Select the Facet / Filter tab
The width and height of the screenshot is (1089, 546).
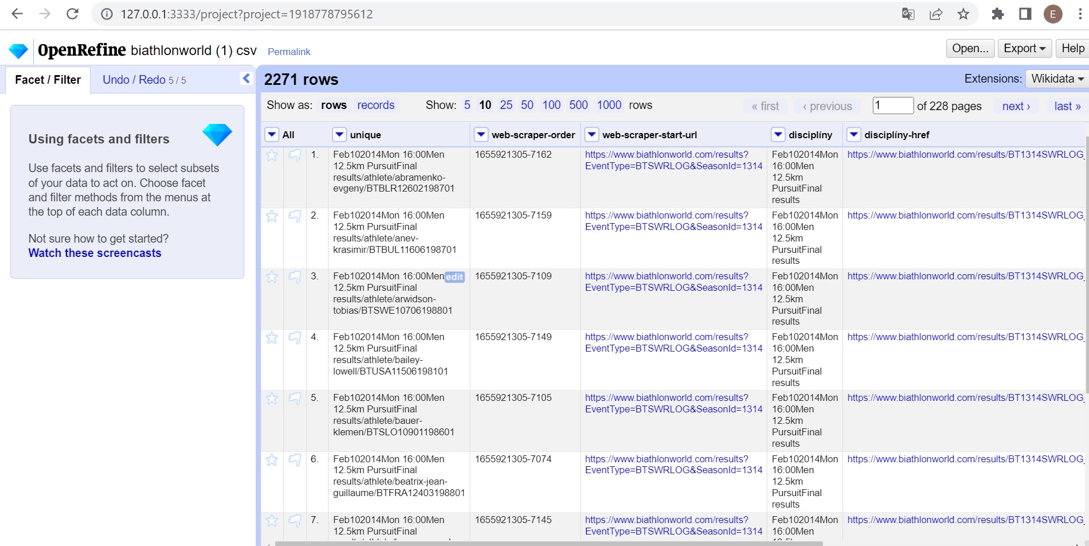pyautogui.click(x=48, y=80)
